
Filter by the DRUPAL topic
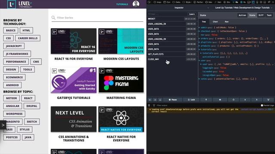click(x=32, y=106)
